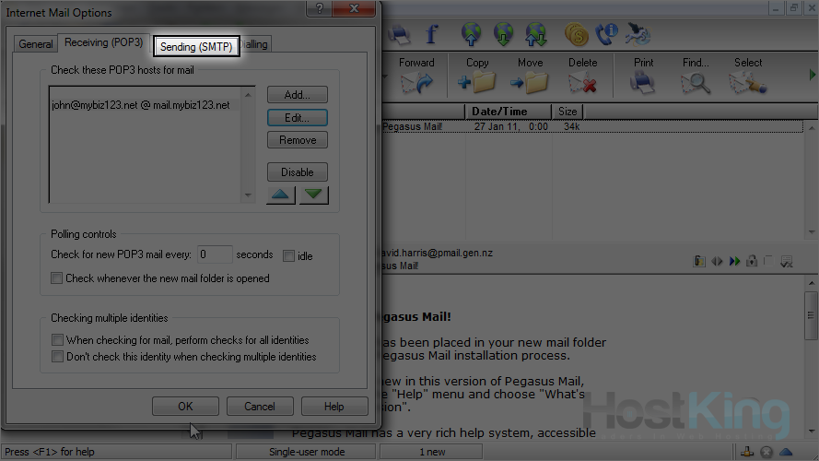Image resolution: width=819 pixels, height=461 pixels.
Task: Tick perform checks for all identities
Action: [57, 339]
